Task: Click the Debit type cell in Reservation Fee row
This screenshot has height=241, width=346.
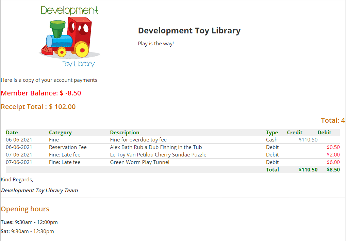Action: (272, 147)
